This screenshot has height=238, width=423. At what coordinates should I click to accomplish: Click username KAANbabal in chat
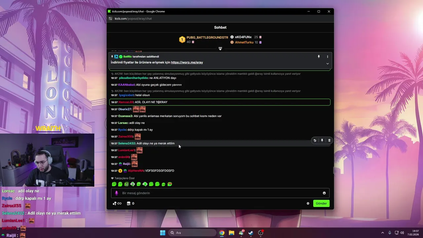pyautogui.click(x=127, y=85)
